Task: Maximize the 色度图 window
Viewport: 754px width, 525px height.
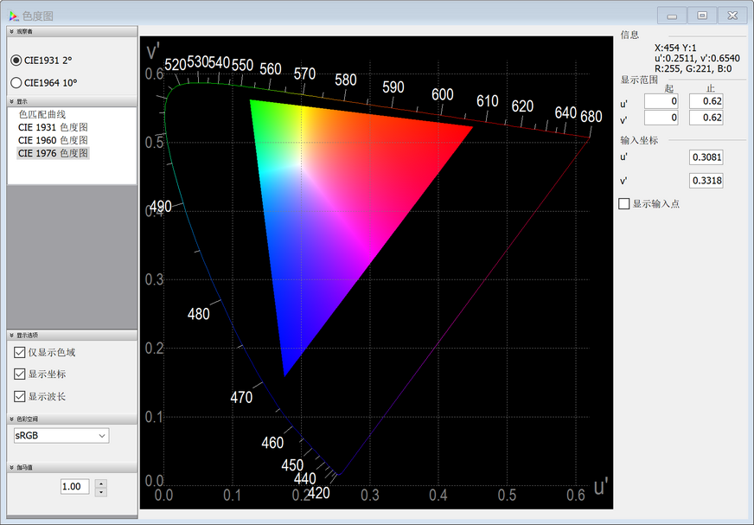Action: pos(702,16)
